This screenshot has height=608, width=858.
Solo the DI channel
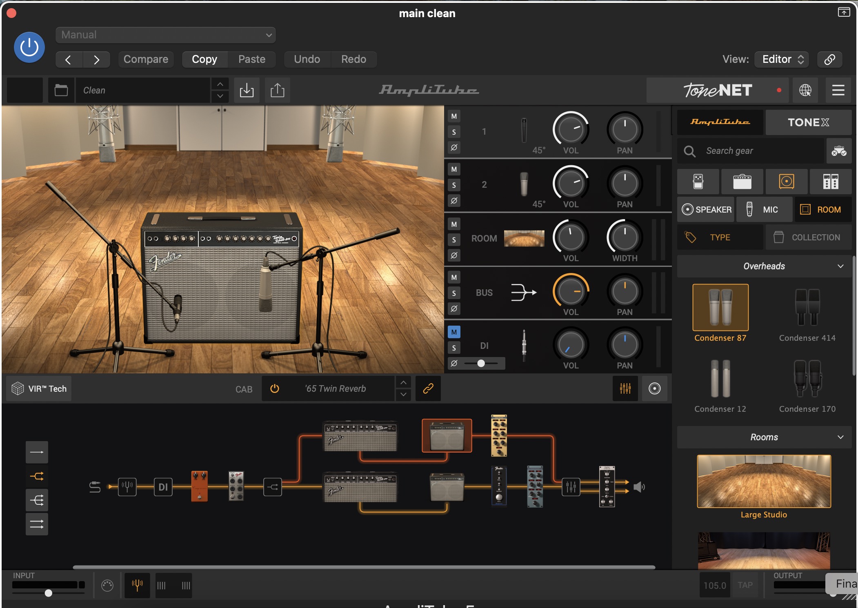point(454,348)
